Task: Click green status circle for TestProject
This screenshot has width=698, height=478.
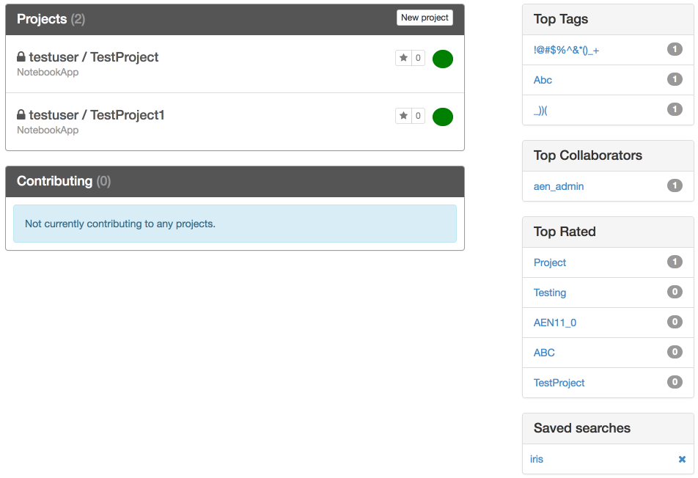Action: (x=443, y=59)
